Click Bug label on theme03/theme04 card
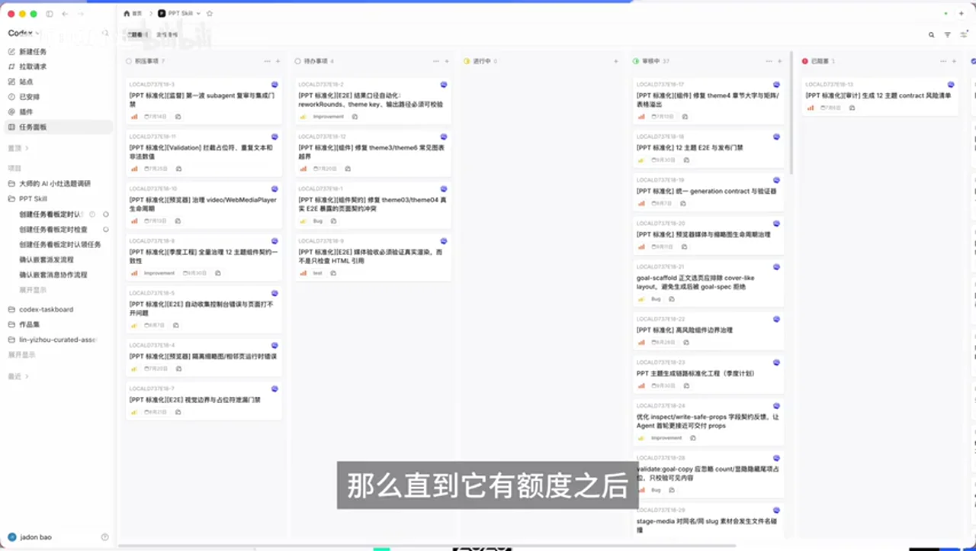The width and height of the screenshot is (976, 551). click(318, 221)
